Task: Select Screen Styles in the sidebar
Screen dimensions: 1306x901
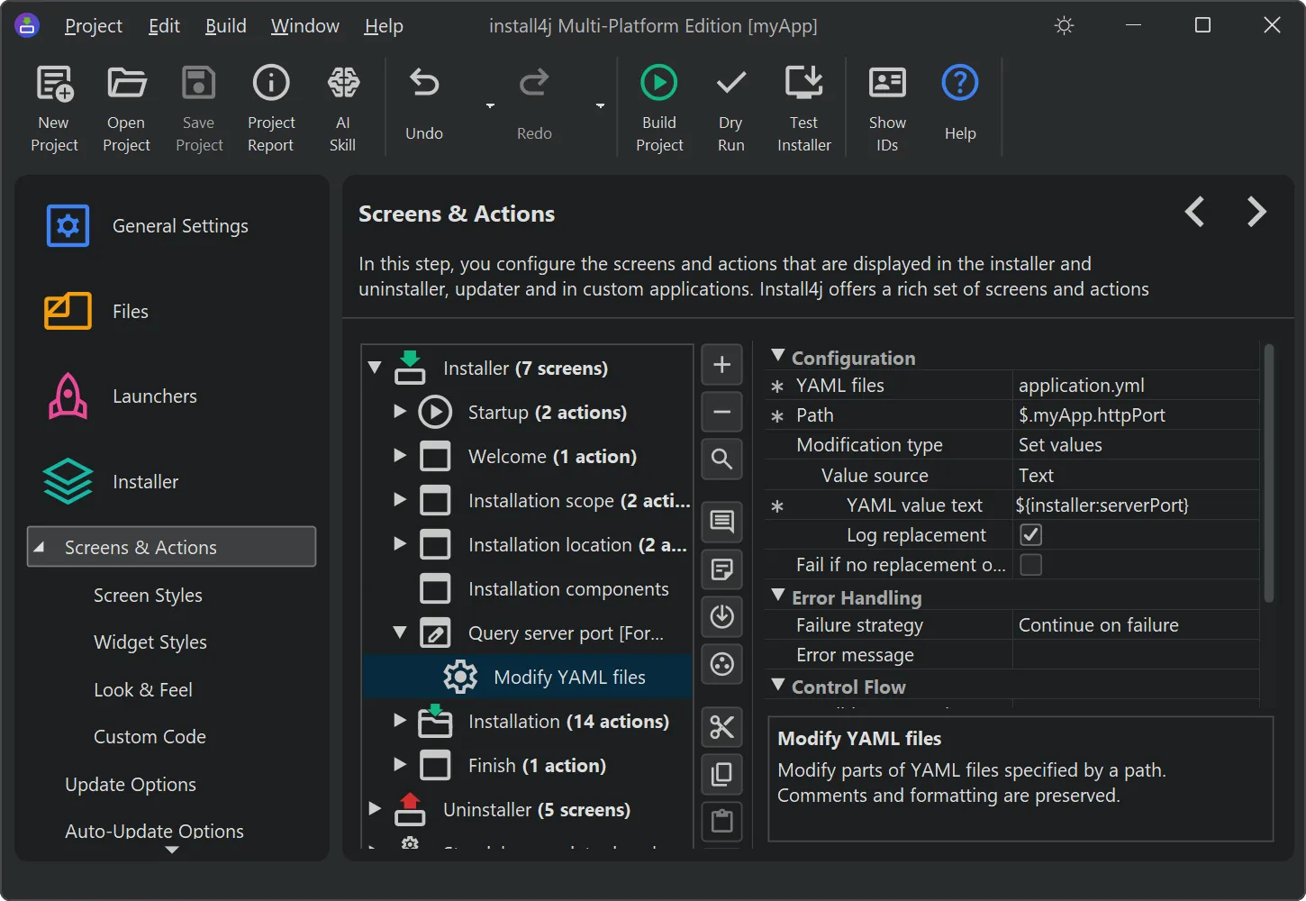Action: (148, 596)
